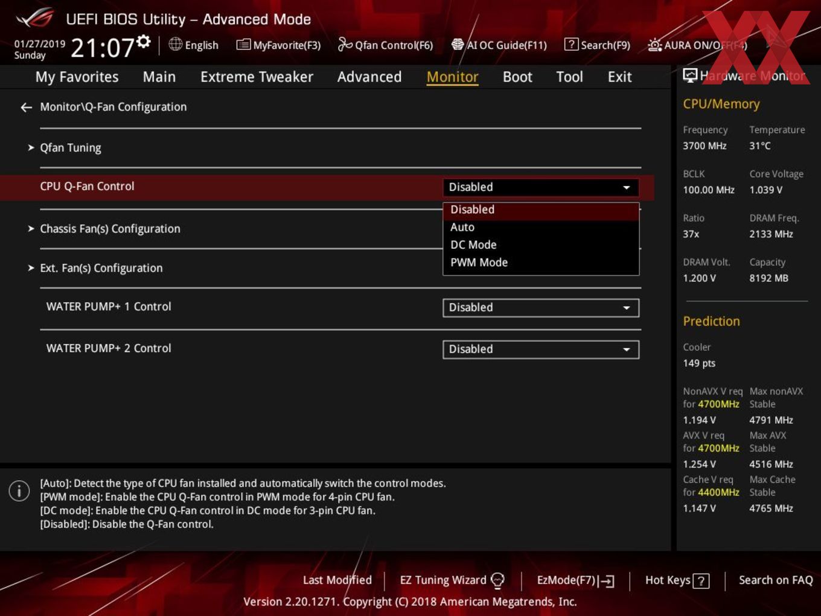Click the Search(F9) question mark icon
The height and width of the screenshot is (616, 821).
[x=571, y=45]
